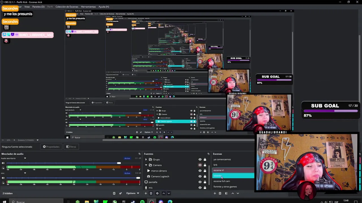This screenshot has width=362, height=203.
Task: Open the Colección de Escenas menu
Action: point(67,6)
